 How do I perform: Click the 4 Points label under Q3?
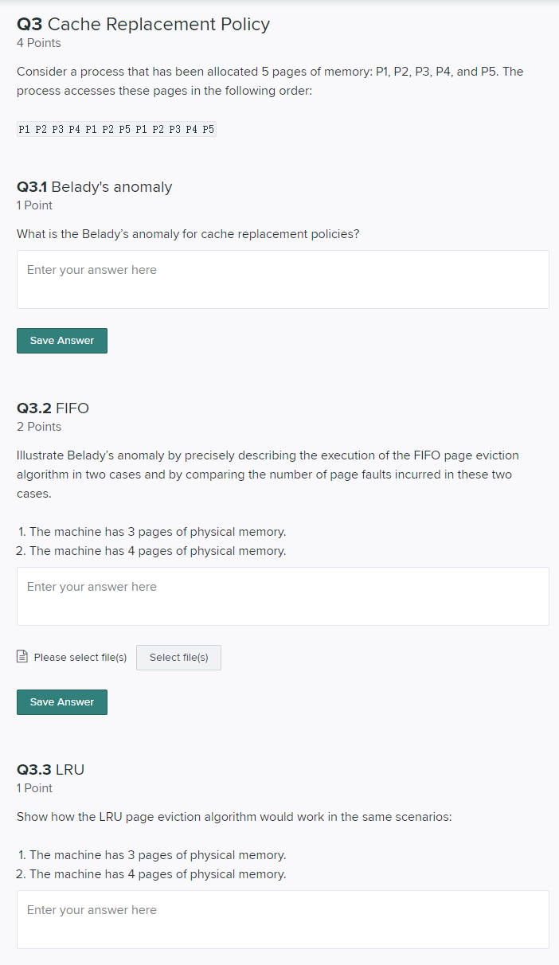pos(38,43)
